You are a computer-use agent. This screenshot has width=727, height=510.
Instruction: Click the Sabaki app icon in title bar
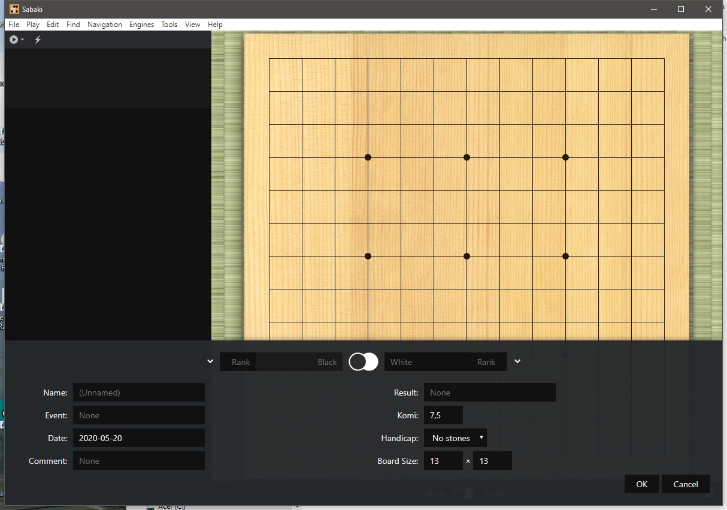pos(14,9)
